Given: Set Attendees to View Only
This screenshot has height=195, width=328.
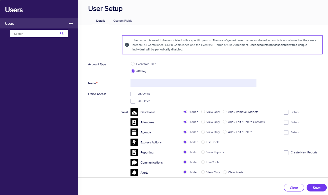Looking at the screenshot, I should tap(203, 122).
